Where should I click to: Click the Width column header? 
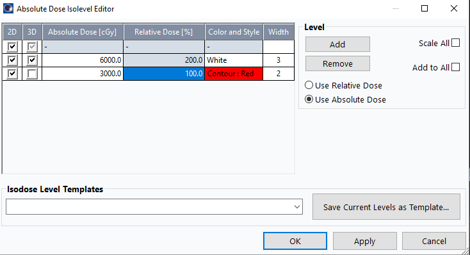coord(279,32)
